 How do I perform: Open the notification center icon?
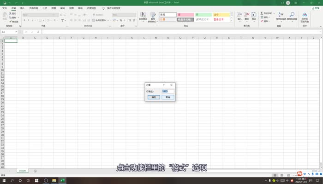(317, 180)
